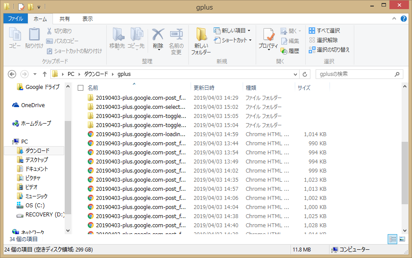Click Select All in ribbon
Viewport: 412px width, 258px height.
(324, 31)
